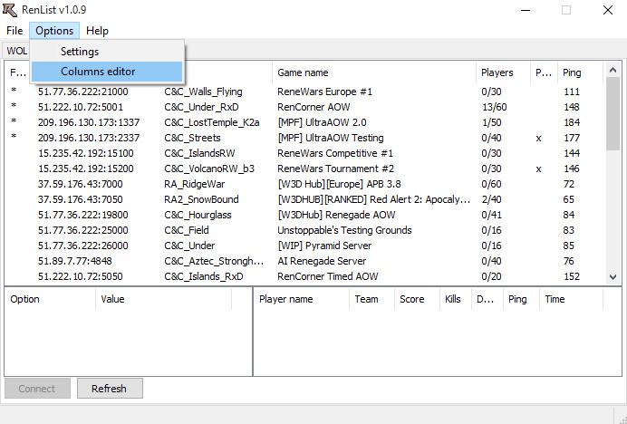The height and width of the screenshot is (424, 627).
Task: Sort players by Kills column header
Action: [456, 299]
